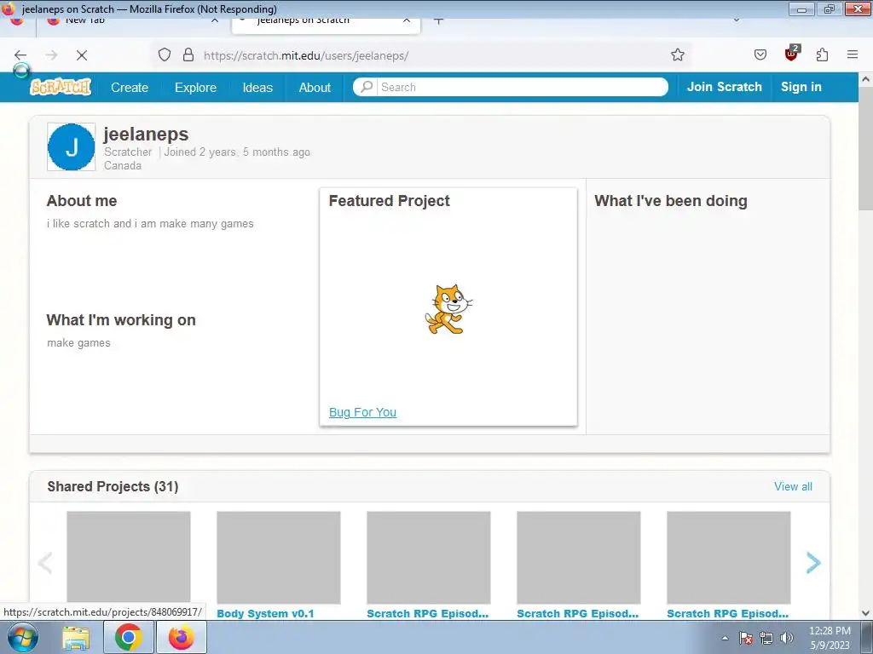
Task: Click the jeelaneps profile avatar
Action: 72,146
